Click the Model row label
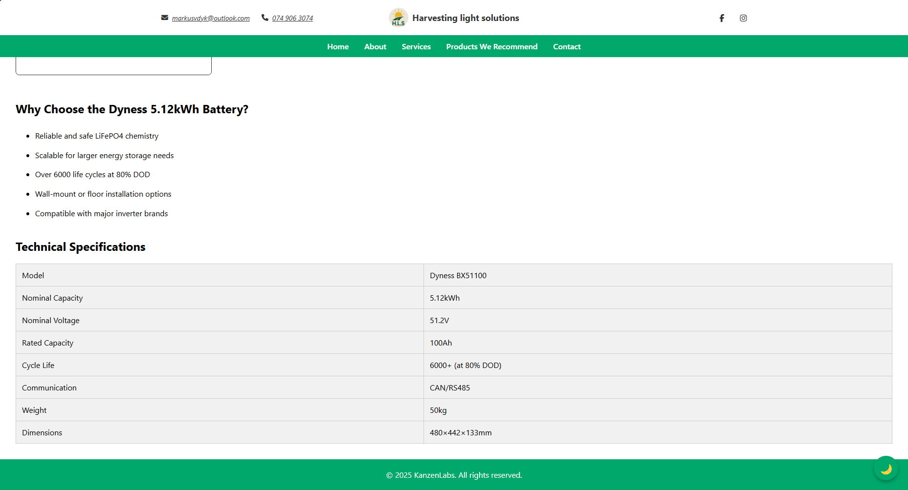This screenshot has width=908, height=490. click(x=33, y=275)
